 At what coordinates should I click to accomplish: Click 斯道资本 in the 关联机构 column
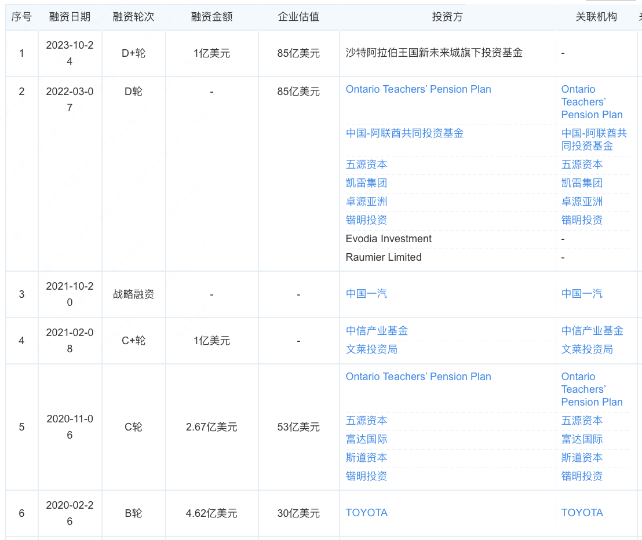pos(582,458)
